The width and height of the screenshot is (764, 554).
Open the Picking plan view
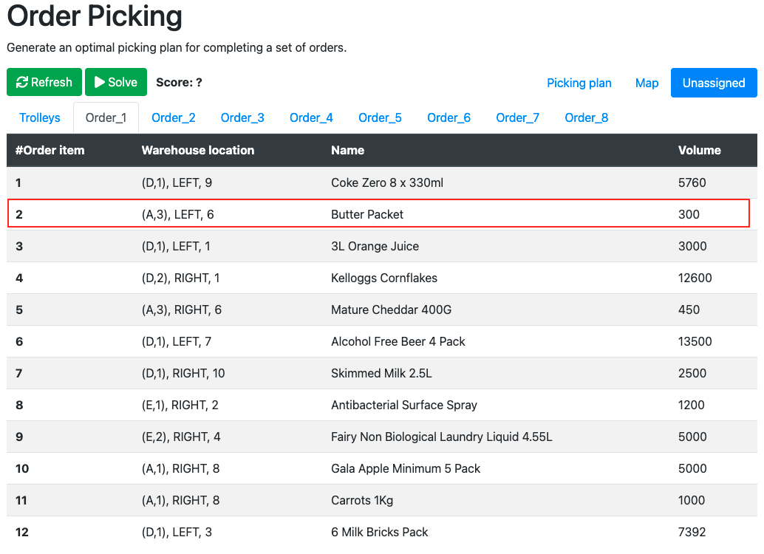(x=579, y=83)
